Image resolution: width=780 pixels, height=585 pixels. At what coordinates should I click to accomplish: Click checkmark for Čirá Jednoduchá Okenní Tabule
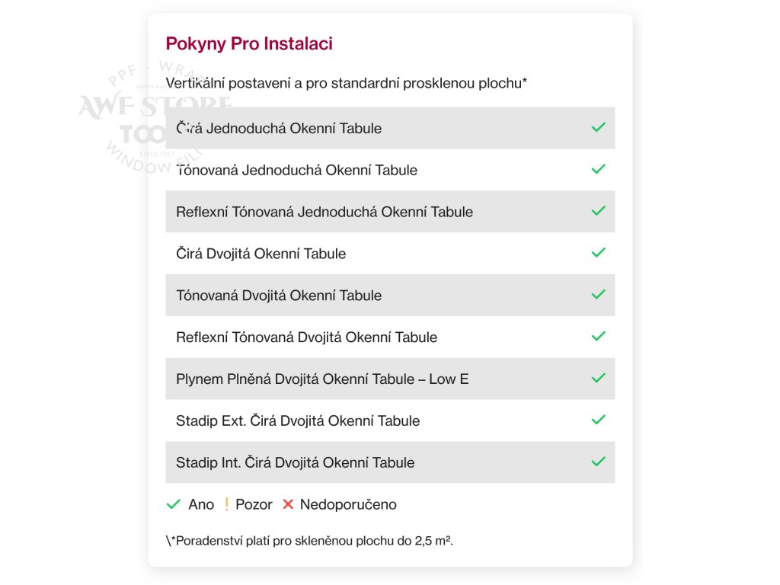(599, 127)
